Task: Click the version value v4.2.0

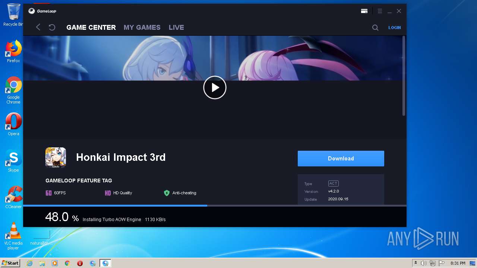Action: pos(334,191)
